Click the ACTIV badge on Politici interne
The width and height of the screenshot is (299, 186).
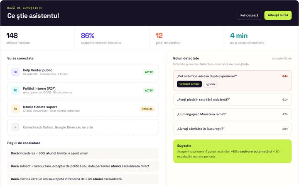[149, 91]
